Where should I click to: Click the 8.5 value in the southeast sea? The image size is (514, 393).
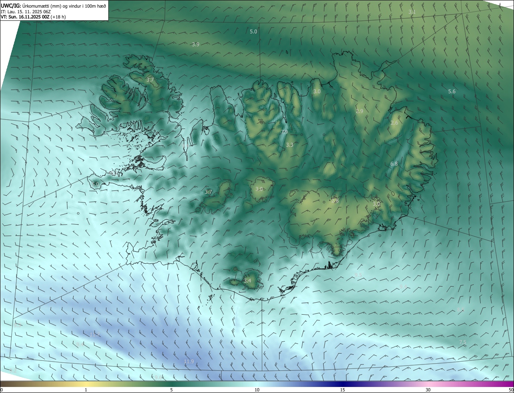click(x=461, y=309)
